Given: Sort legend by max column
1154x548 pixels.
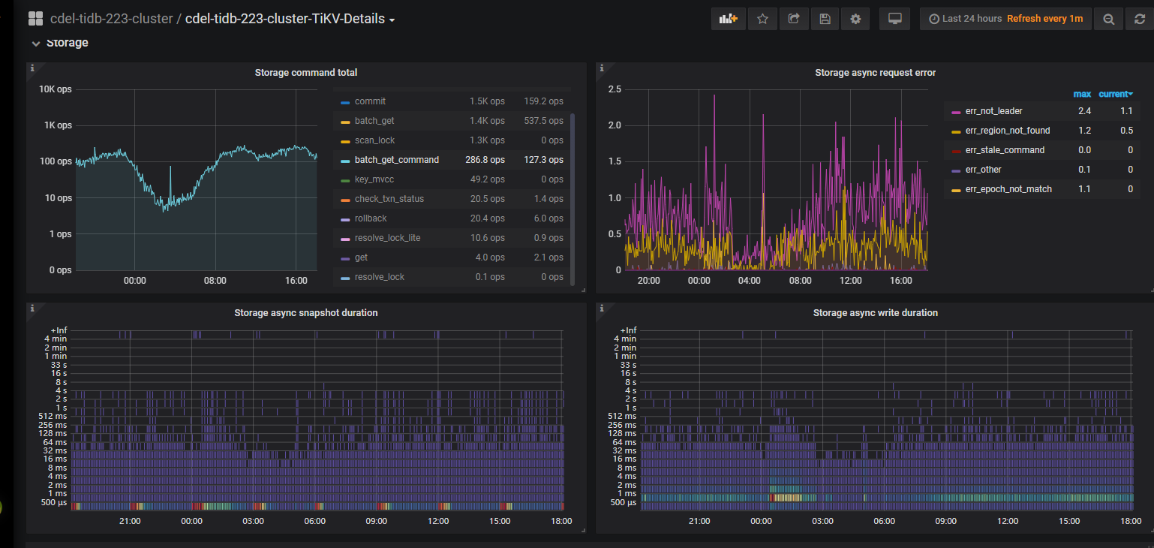Looking at the screenshot, I should coord(1082,94).
